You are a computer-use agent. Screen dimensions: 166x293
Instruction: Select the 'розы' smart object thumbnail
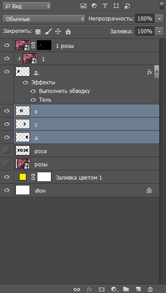[23, 164]
